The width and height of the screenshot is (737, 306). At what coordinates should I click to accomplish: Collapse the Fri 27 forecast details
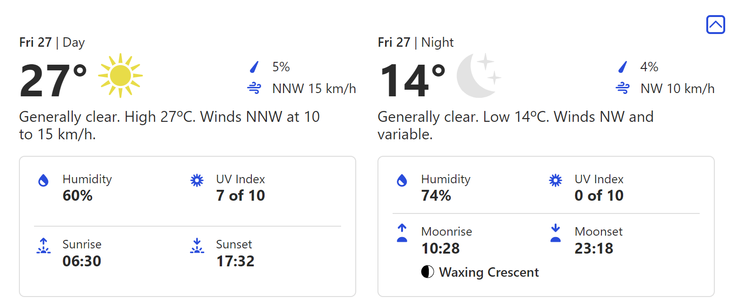[715, 25]
